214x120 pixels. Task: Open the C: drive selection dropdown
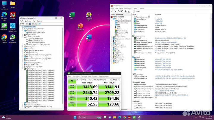pyautogui.click(x=101, y=80)
